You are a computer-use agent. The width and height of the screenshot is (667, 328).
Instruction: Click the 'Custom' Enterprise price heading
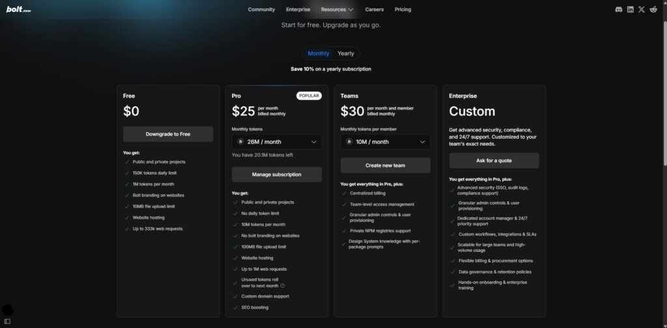472,111
